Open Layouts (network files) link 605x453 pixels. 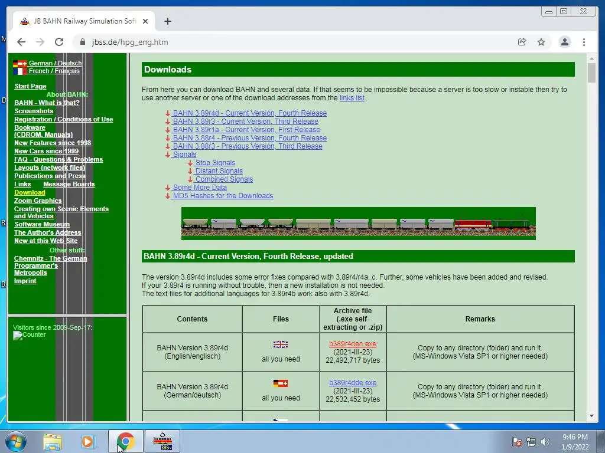pos(50,168)
